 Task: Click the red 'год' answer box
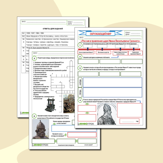coord(129,121)
